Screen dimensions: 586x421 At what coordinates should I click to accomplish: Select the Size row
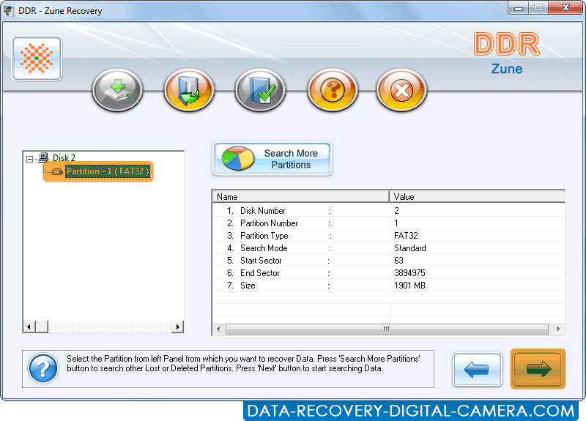coord(389,286)
